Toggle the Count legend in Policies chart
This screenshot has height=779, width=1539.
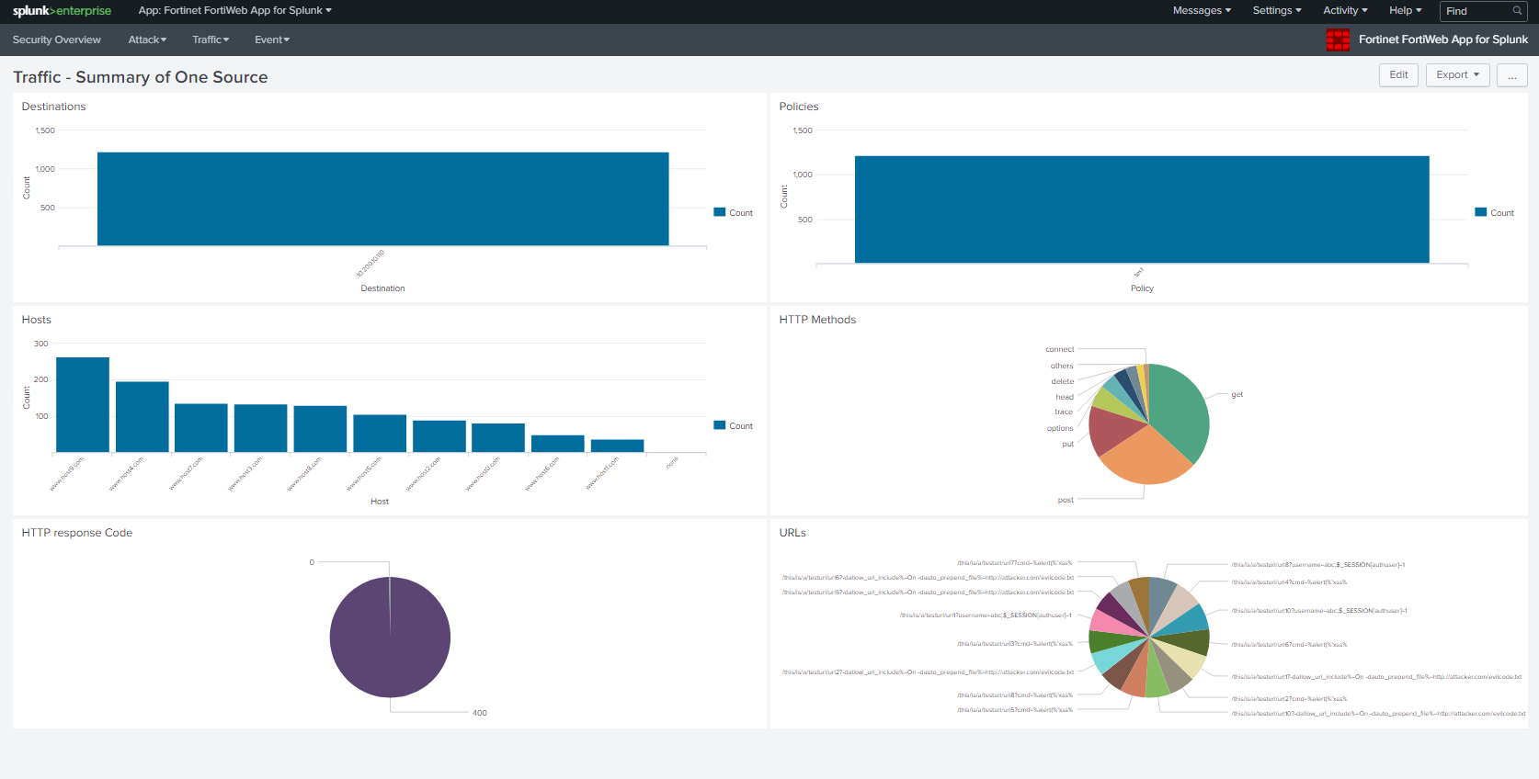(1494, 212)
